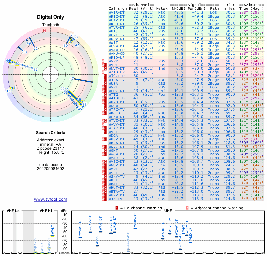Click the channel 49 label on radar plot

point(29,43)
